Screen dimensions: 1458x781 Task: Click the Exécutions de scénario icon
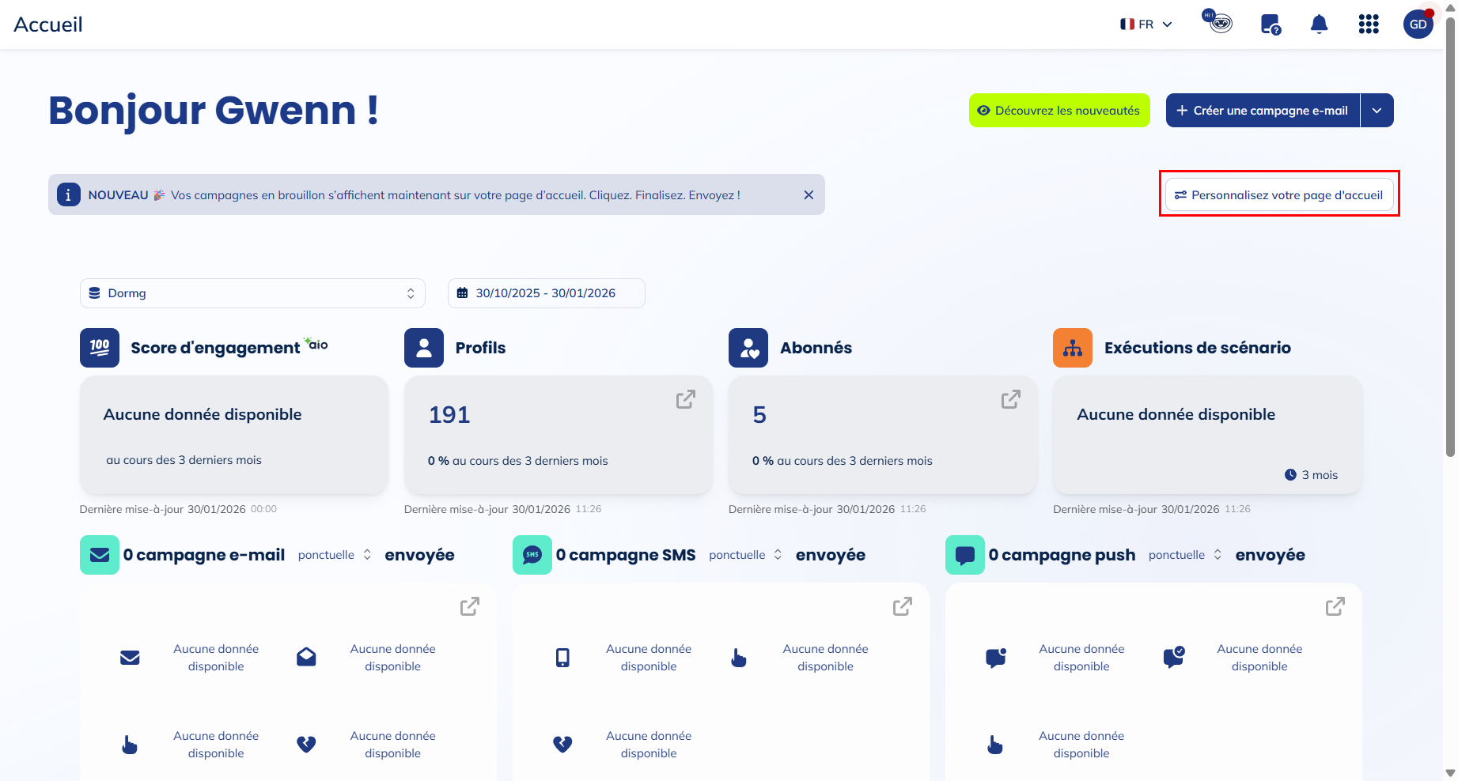(1072, 348)
